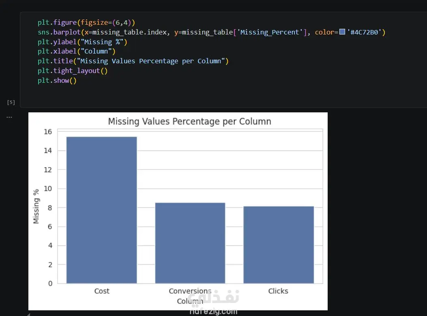Viewport: 427px width, 316px height.
Task: Click the plt.xlabel("Column") line
Action: click(x=77, y=52)
